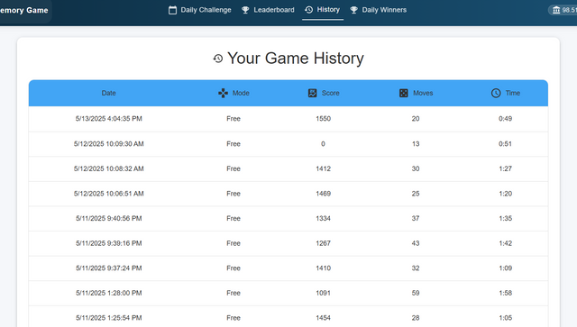
Task: Click the clock icon in Time header
Action: (x=496, y=93)
